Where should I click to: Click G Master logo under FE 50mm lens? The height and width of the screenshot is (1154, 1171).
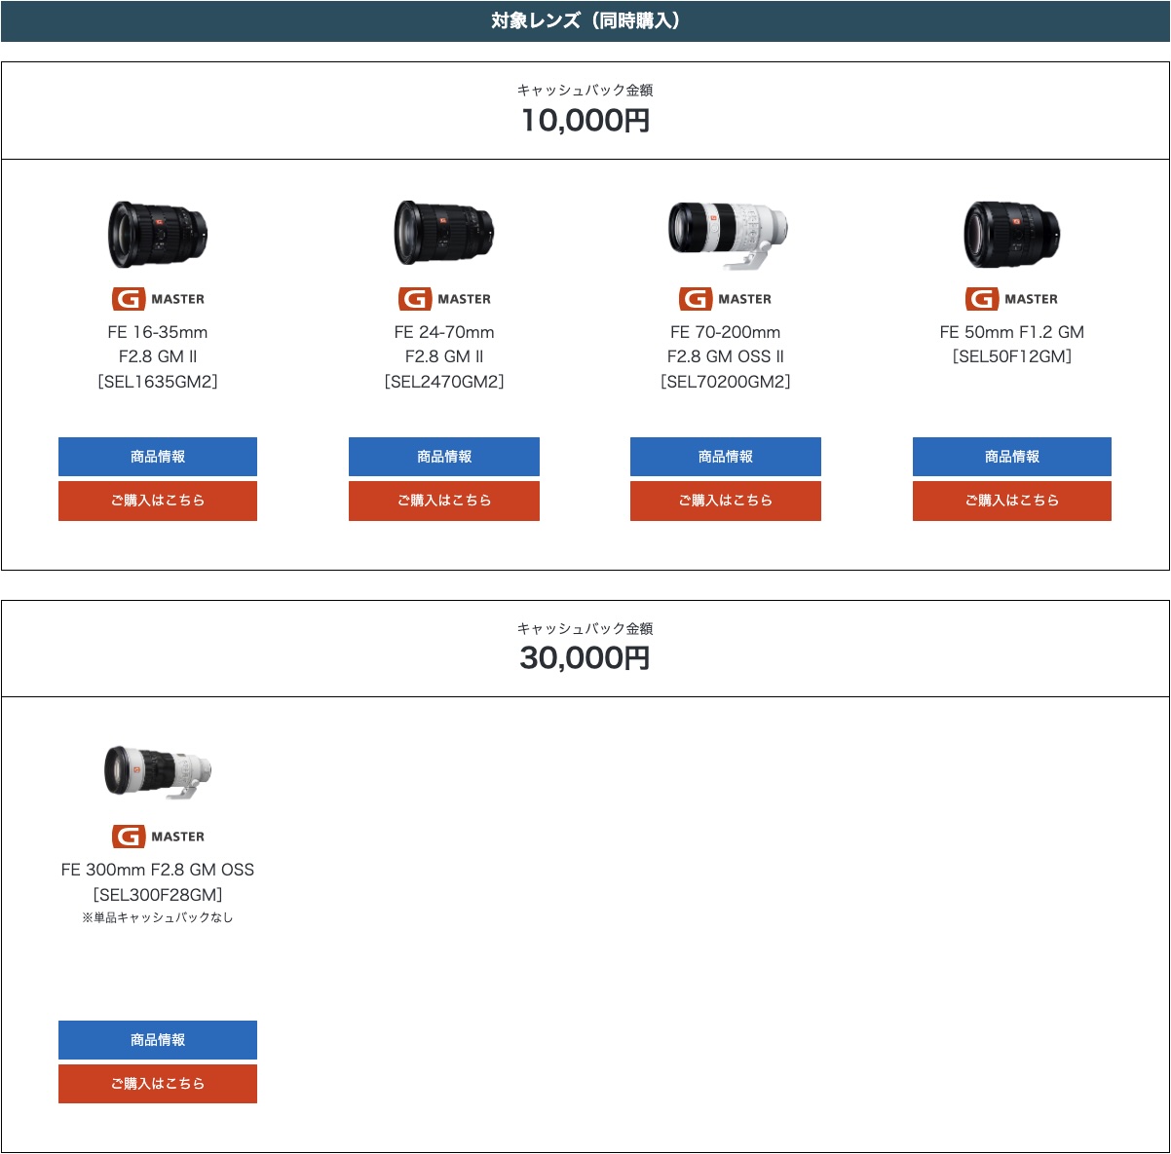[1012, 299]
